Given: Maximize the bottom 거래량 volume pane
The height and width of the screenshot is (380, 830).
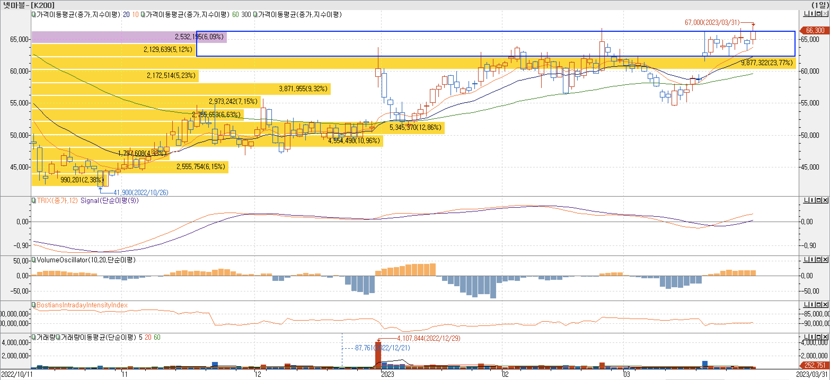Looking at the screenshot, I should click(x=819, y=337).
